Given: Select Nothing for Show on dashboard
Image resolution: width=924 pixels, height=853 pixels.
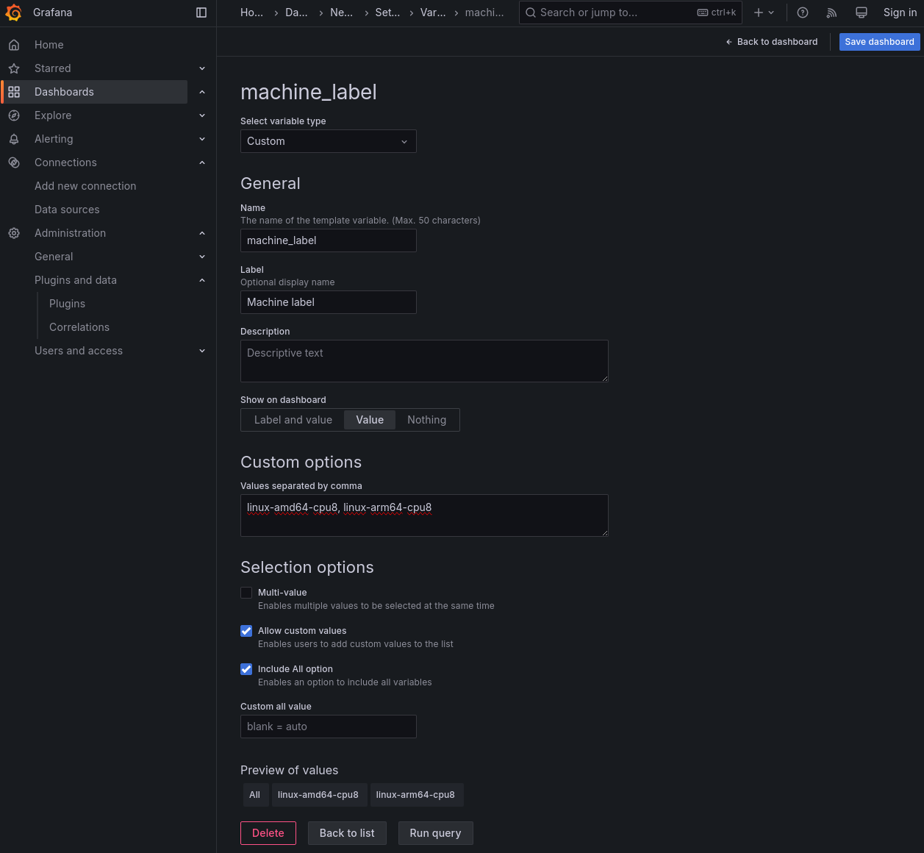Looking at the screenshot, I should 426,420.
